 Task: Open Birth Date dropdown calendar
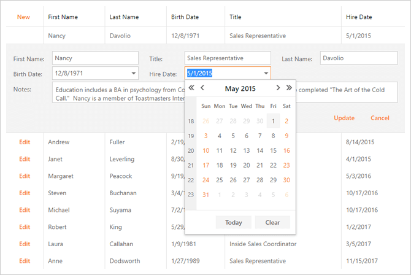coord(134,74)
